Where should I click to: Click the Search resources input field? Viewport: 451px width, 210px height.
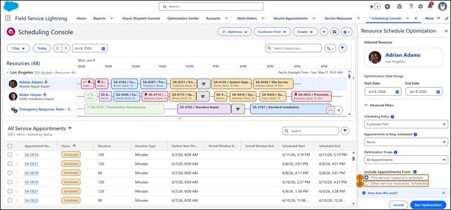[x=294, y=48]
